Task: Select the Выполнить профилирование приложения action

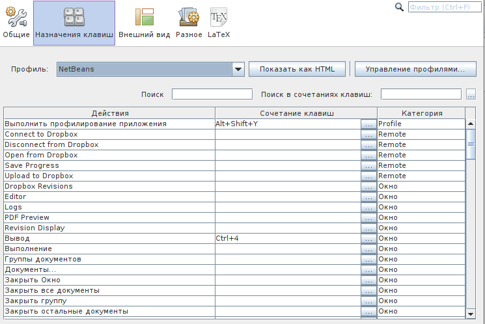Action: point(109,124)
